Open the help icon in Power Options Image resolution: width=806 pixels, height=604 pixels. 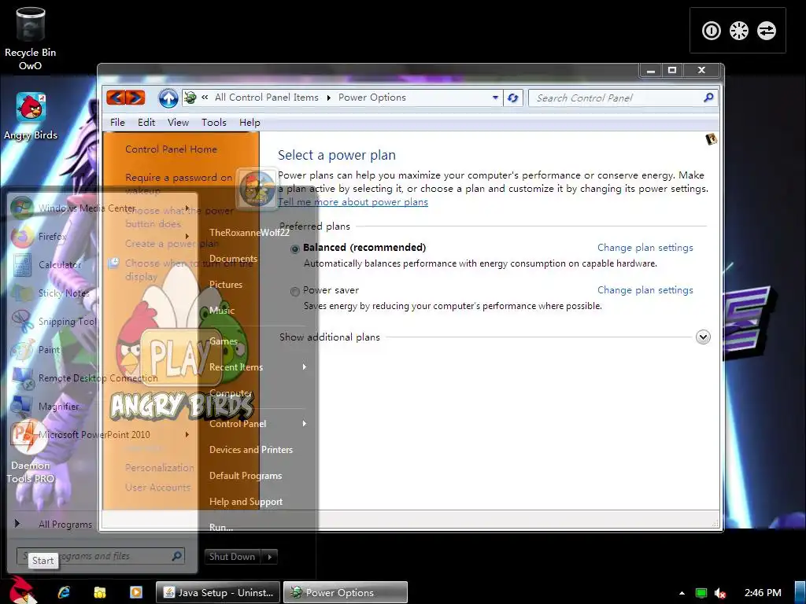(711, 139)
